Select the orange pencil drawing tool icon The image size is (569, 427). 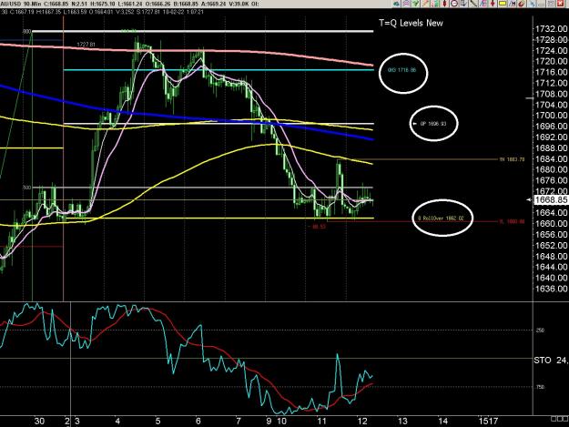pyautogui.click(x=425, y=4)
